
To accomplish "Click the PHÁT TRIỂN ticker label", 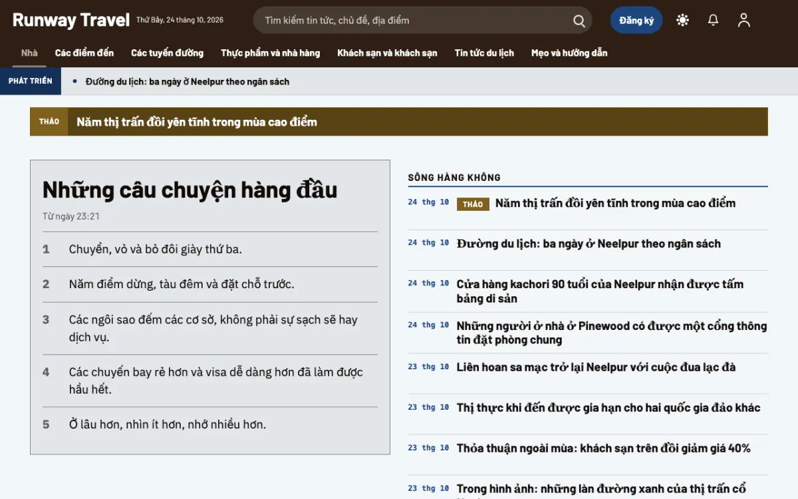I will click(31, 81).
